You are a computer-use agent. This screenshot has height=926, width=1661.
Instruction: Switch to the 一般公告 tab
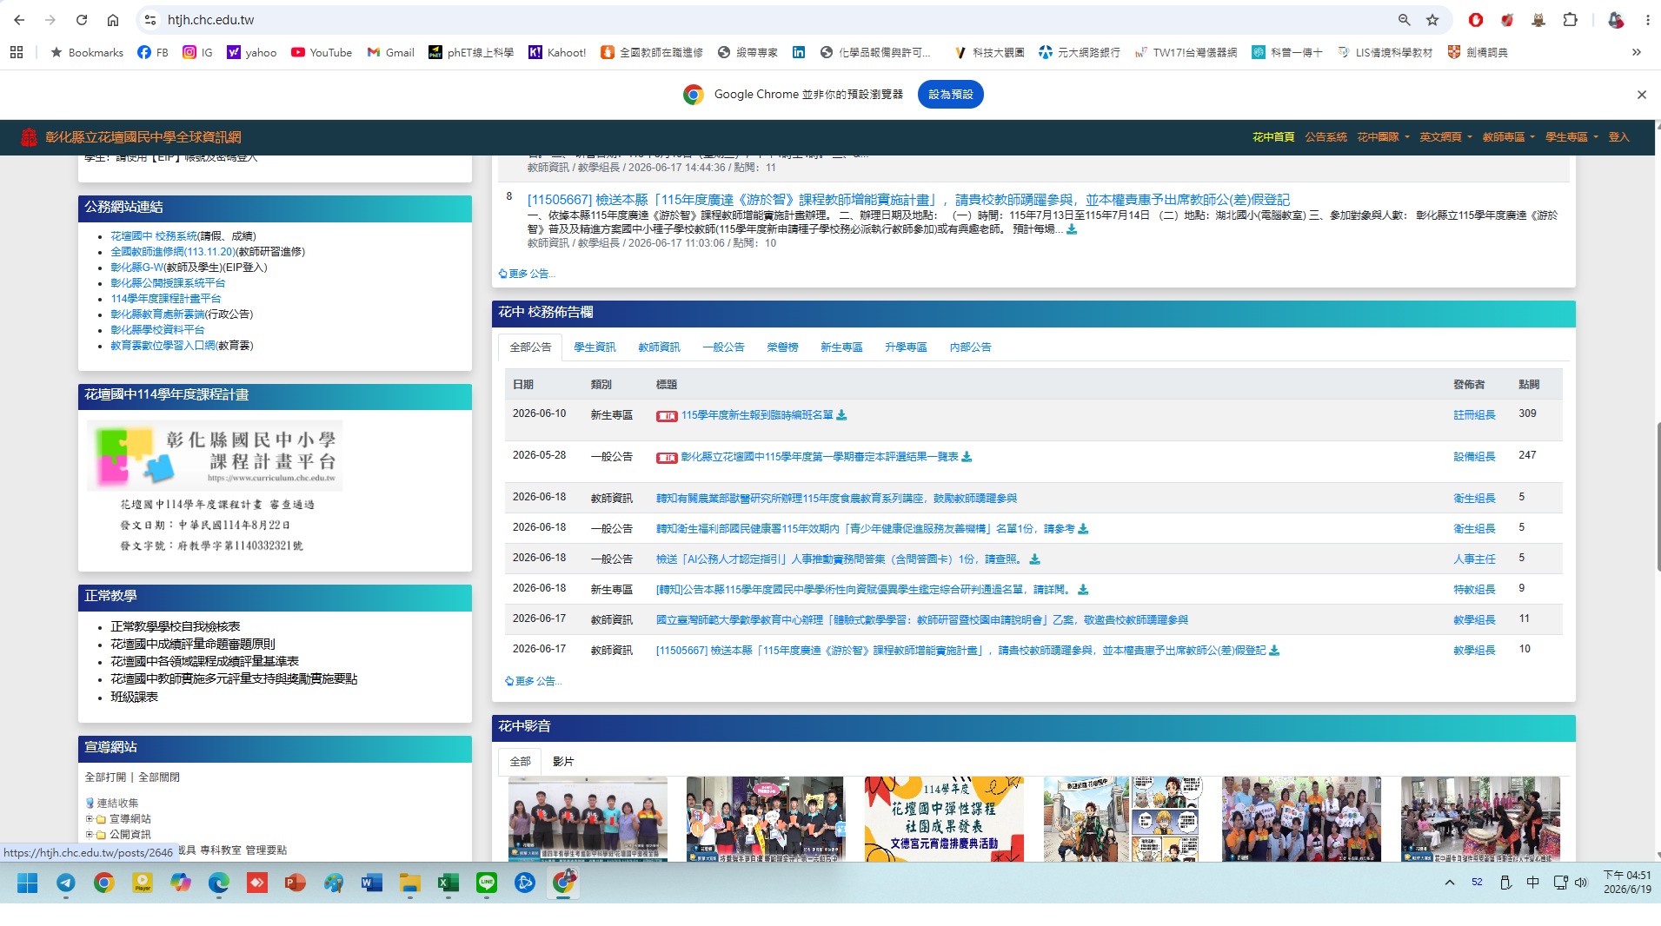click(x=723, y=347)
